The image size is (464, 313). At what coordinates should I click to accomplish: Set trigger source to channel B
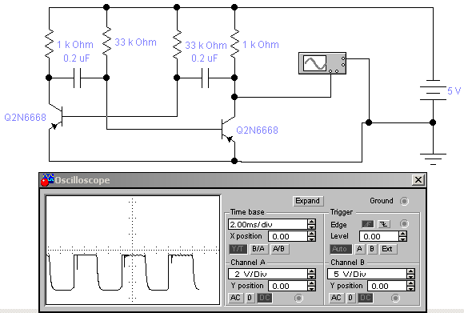pyautogui.click(x=372, y=249)
